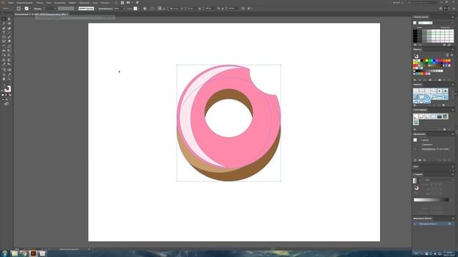
Task: Open Swatches panel flyout menu
Action: 453,49
